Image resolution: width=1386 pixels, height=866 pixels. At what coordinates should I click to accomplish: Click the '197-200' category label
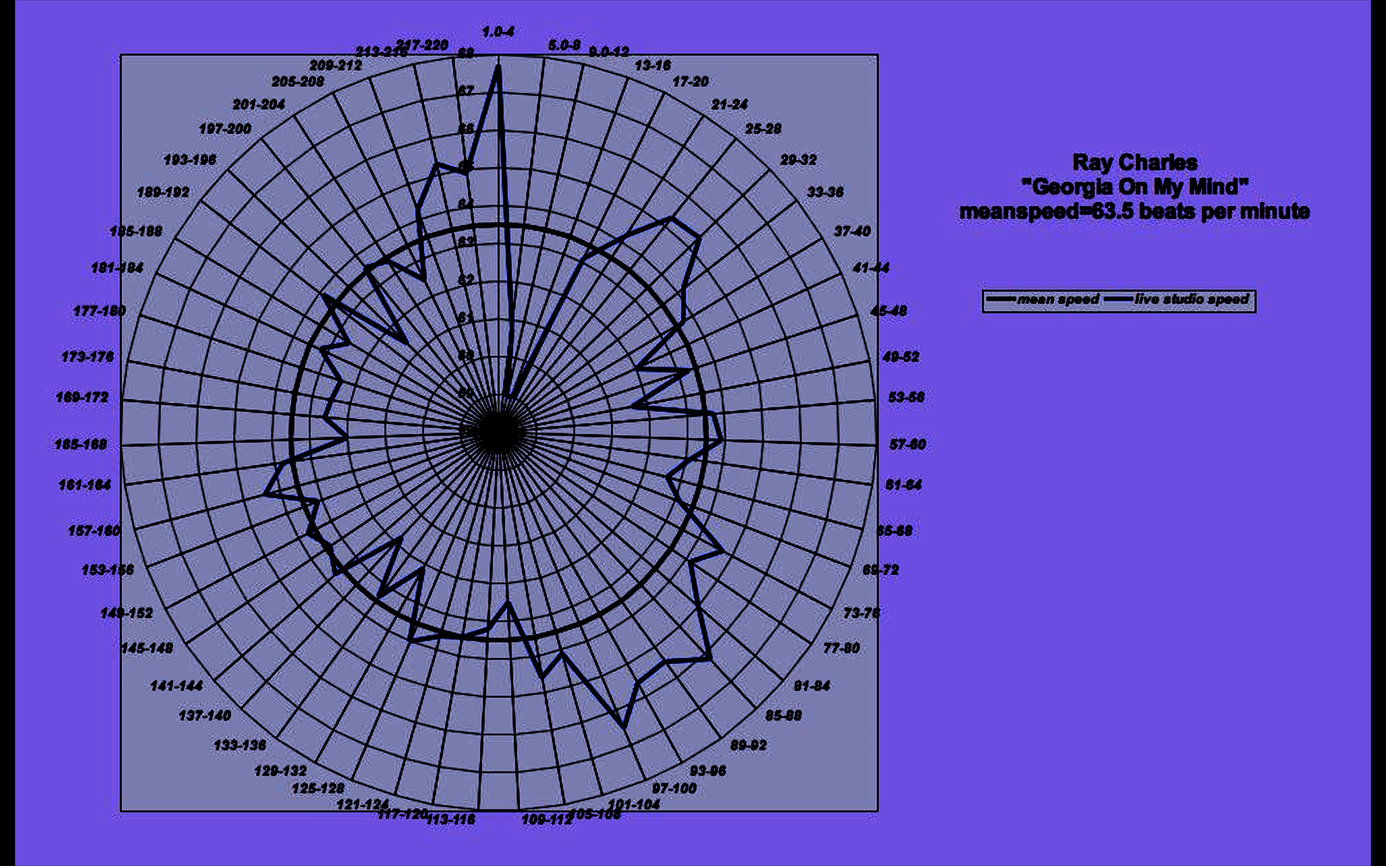[x=225, y=129]
